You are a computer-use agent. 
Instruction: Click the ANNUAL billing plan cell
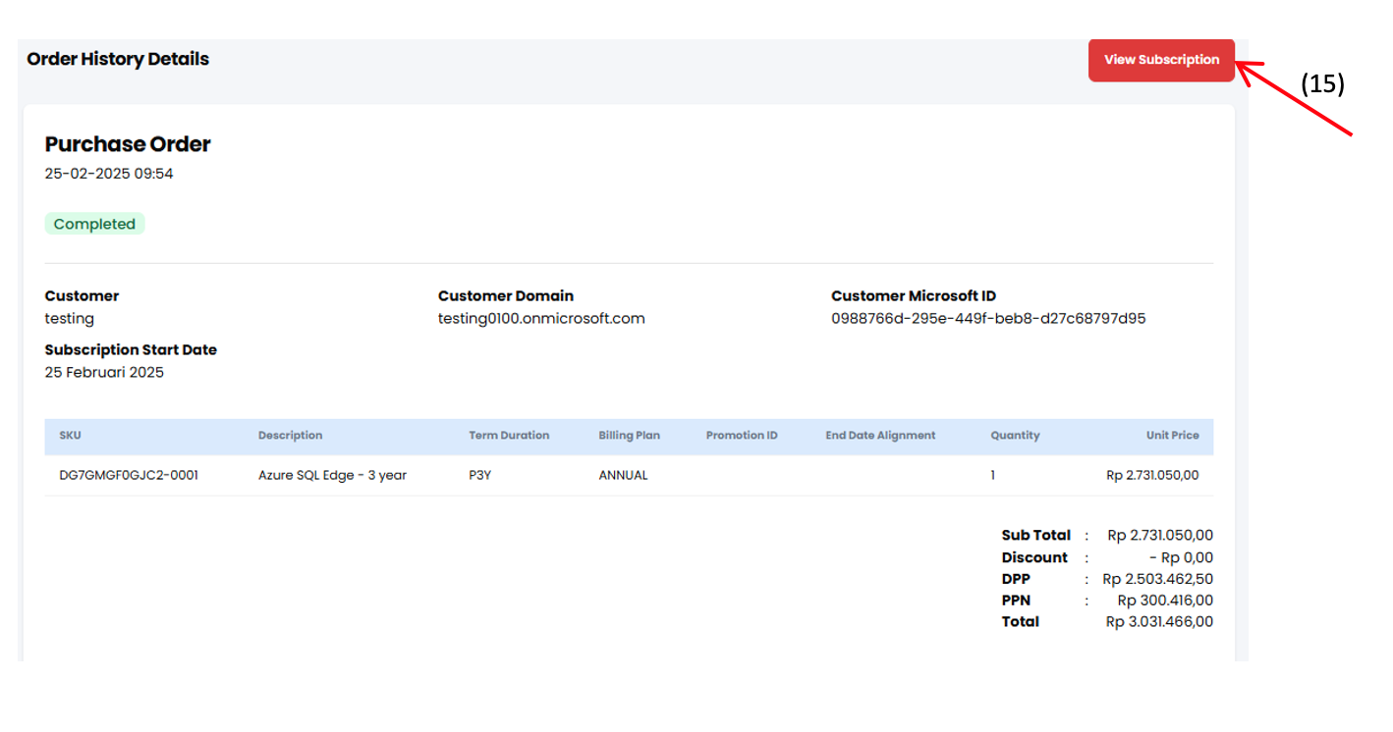tap(623, 475)
